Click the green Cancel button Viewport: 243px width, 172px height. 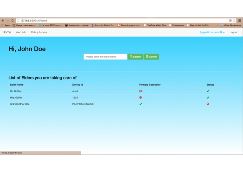pos(151,57)
